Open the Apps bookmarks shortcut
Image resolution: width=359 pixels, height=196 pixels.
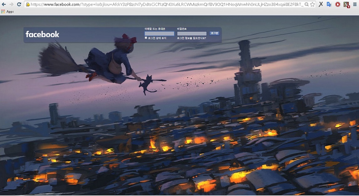tap(7, 12)
